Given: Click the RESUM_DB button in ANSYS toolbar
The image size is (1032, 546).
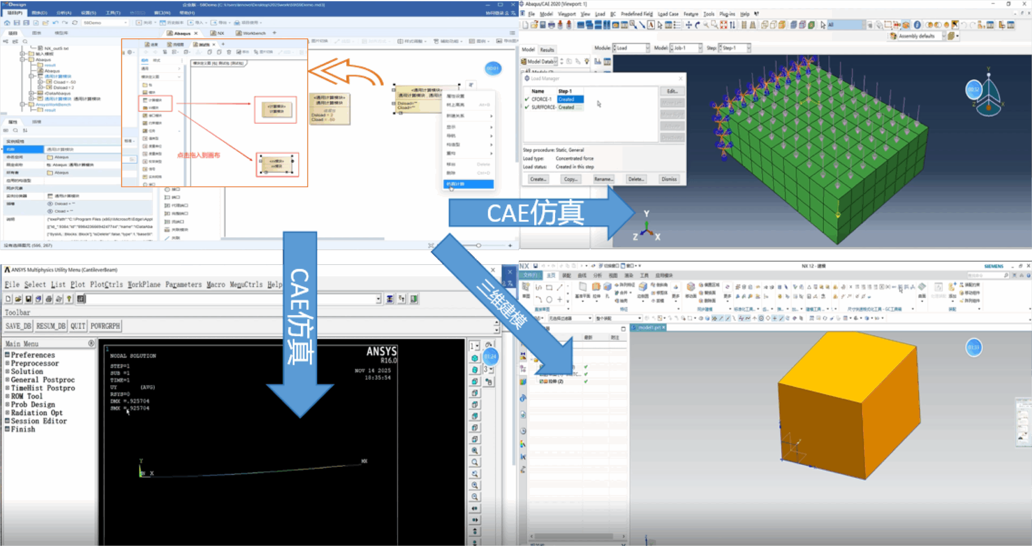Looking at the screenshot, I should pyautogui.click(x=51, y=326).
